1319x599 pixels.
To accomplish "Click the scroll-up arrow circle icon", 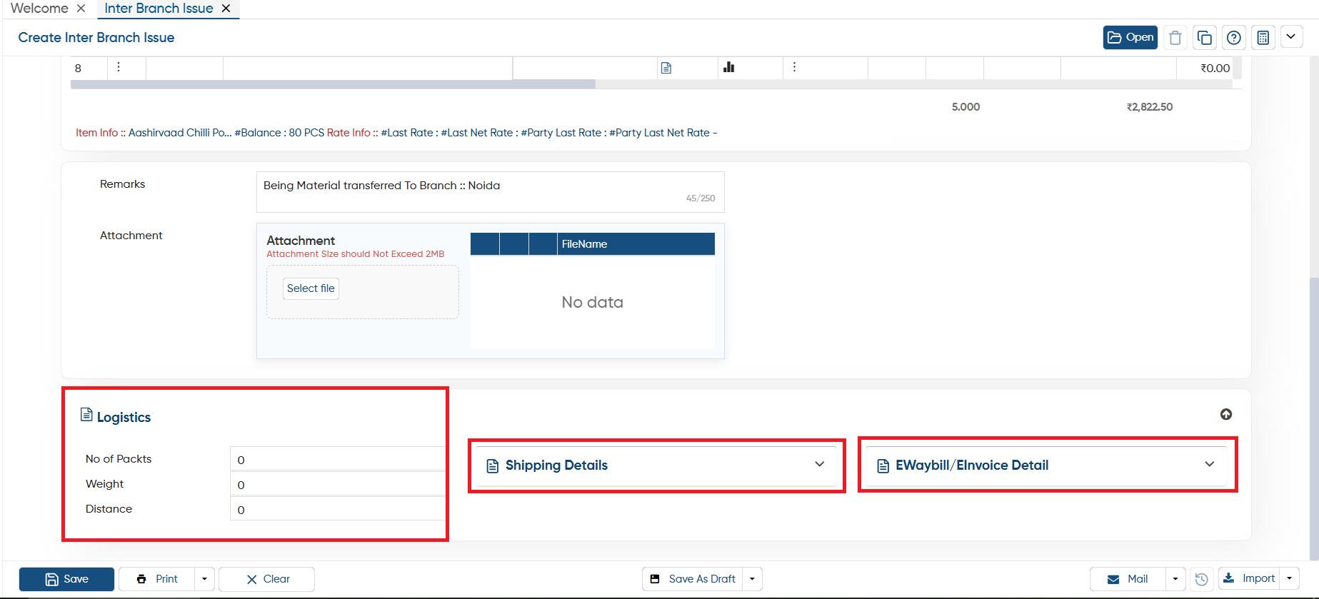I will click(1226, 414).
